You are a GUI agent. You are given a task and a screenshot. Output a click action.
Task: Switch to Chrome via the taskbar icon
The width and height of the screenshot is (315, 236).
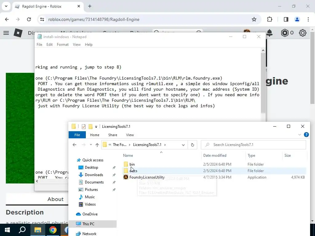coord(53,230)
